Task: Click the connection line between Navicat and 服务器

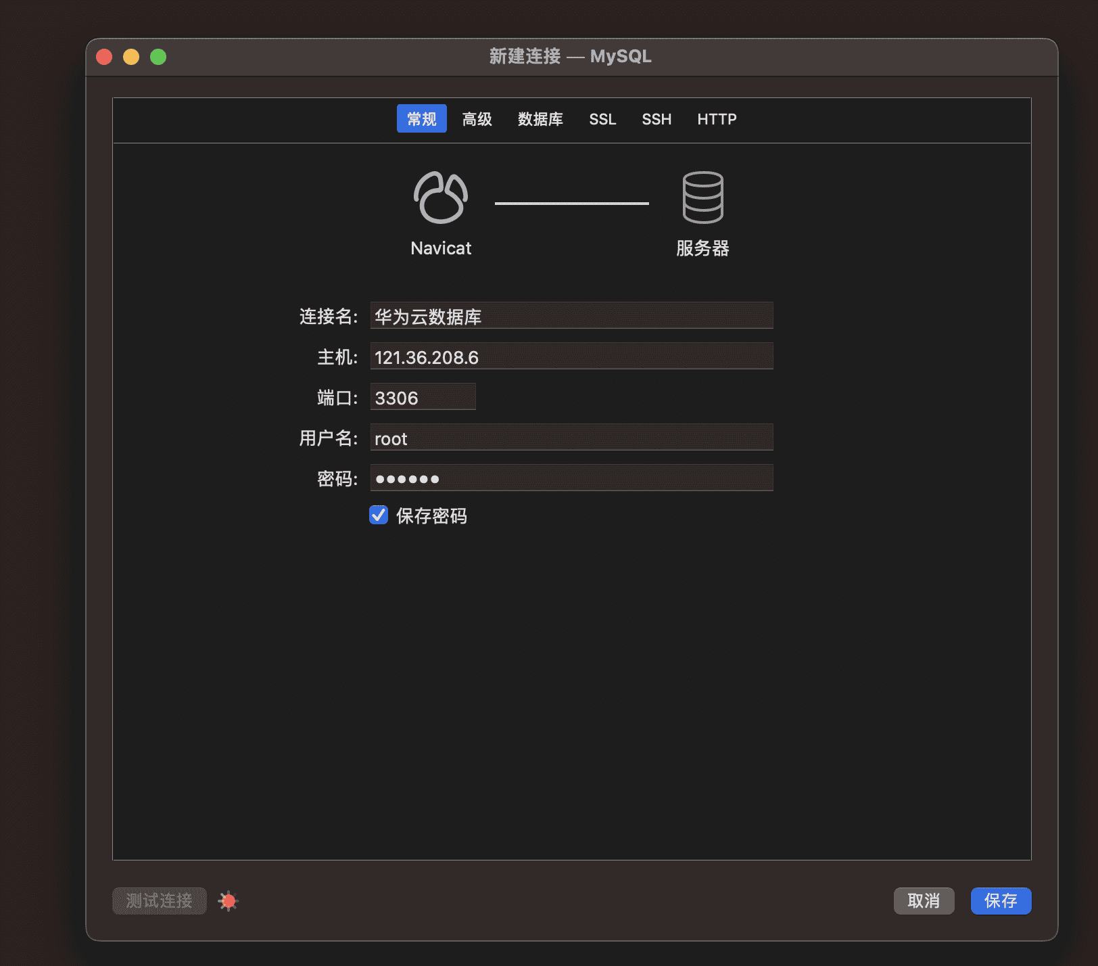Action: click(571, 201)
